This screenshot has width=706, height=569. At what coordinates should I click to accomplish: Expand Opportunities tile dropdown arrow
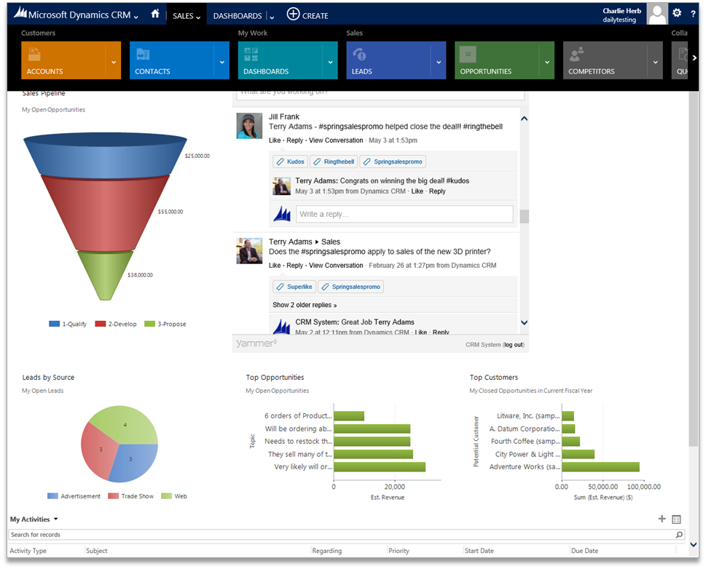coord(547,62)
